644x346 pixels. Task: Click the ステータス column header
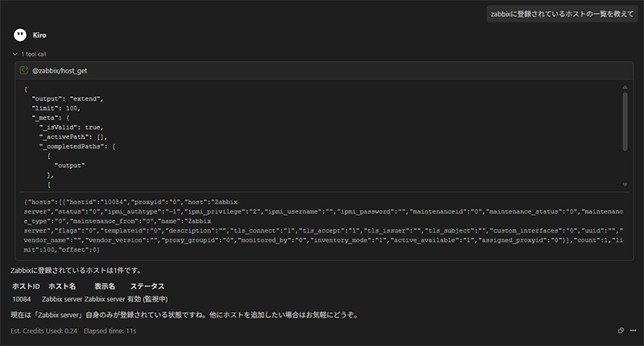click(147, 286)
